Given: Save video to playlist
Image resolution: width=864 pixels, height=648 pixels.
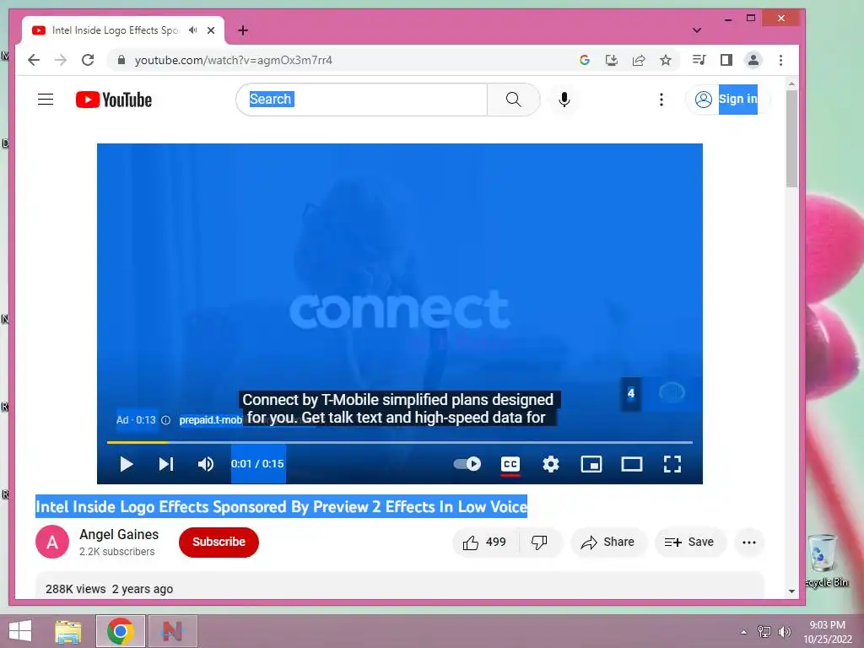Looking at the screenshot, I should (x=688, y=543).
